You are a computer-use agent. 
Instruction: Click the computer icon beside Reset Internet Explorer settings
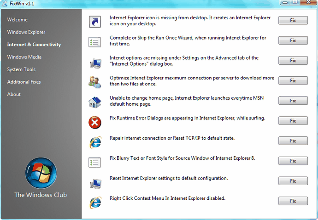click(95, 183)
